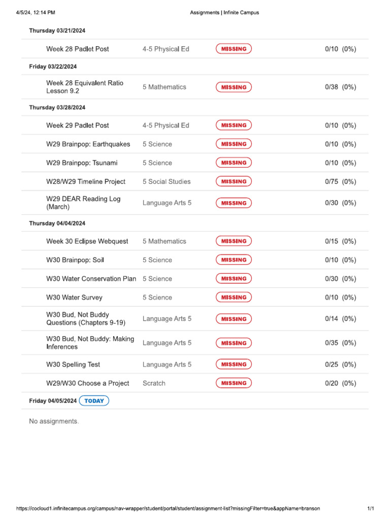Open Week 28 Padlet Post assignment
The image size is (390, 520).
pos(77,49)
